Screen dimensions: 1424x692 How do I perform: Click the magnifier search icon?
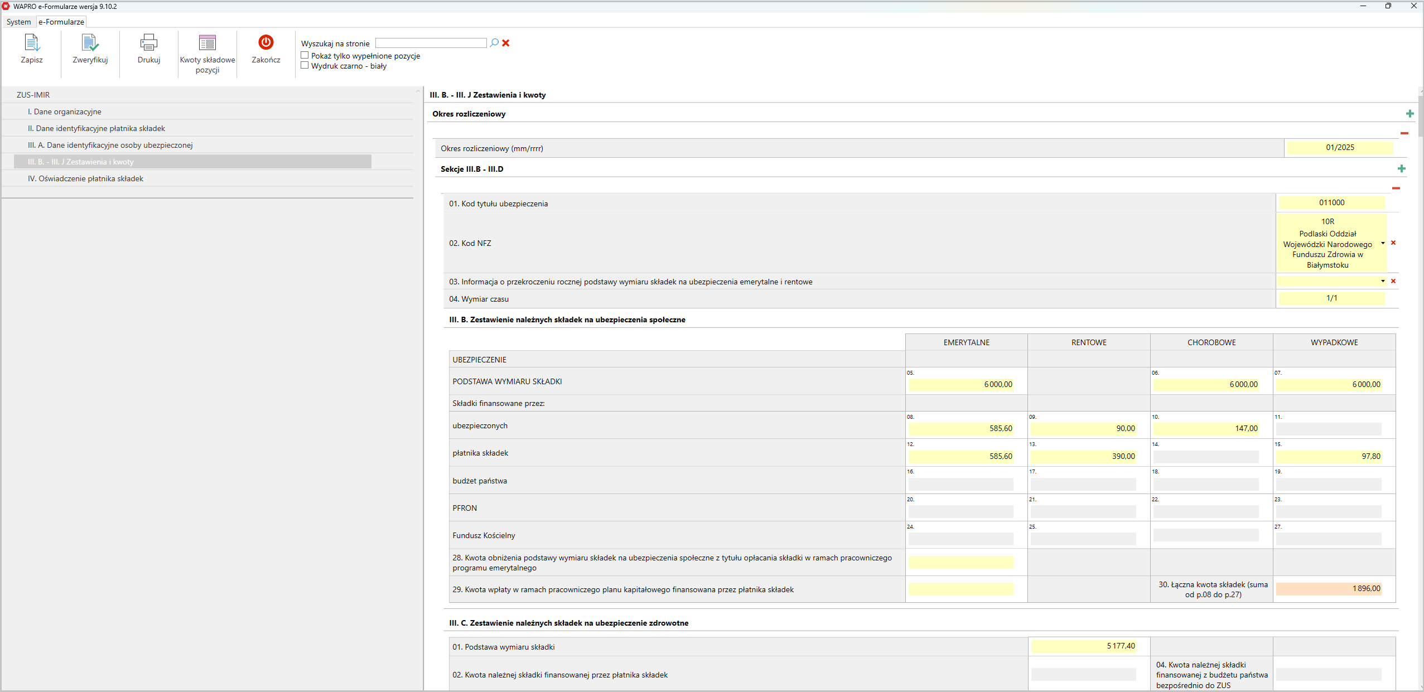(494, 43)
